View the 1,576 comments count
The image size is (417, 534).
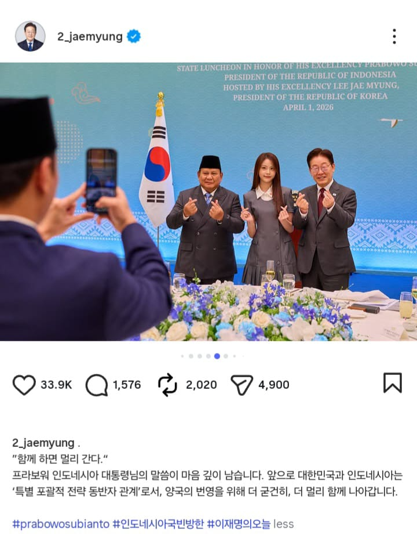click(x=127, y=385)
